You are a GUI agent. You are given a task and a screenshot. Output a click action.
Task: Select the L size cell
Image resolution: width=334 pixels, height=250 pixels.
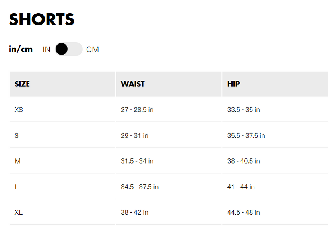tap(17, 187)
